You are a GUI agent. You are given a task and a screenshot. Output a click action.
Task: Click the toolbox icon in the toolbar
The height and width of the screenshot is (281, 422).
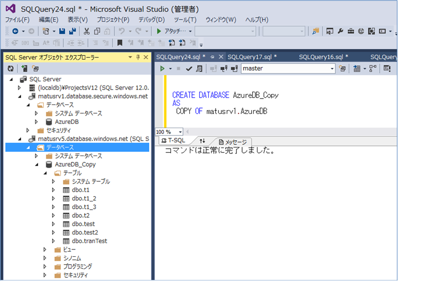[351, 31]
